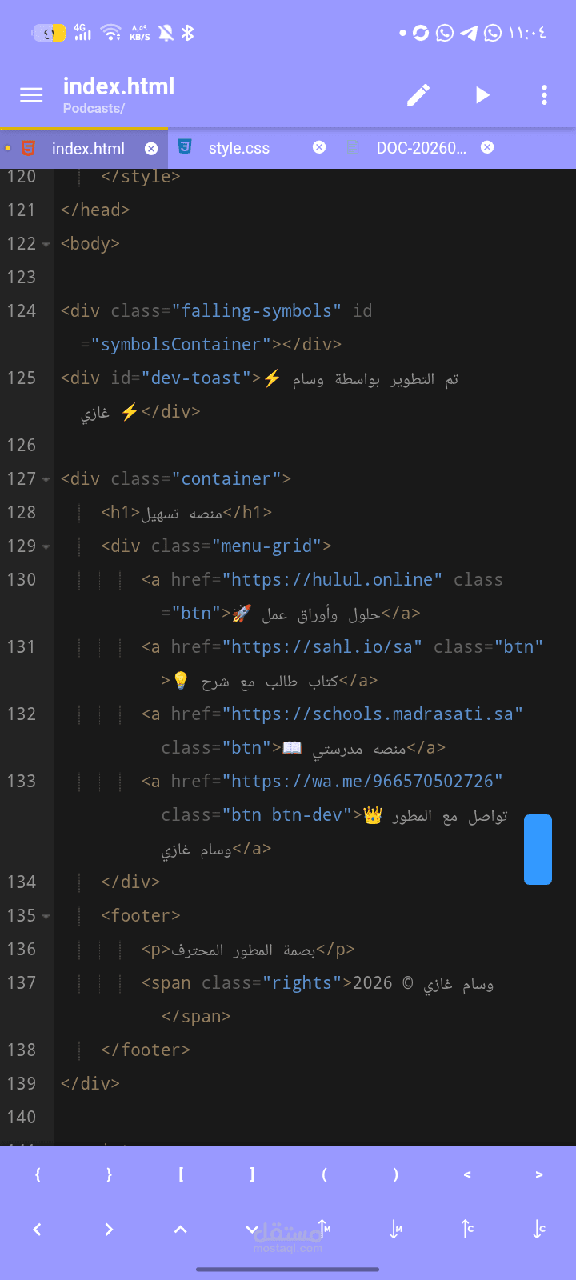576x1280 pixels.
Task: Run the file with play button
Action: (x=482, y=95)
